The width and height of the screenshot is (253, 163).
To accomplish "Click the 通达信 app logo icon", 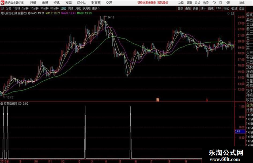I will (2, 3).
